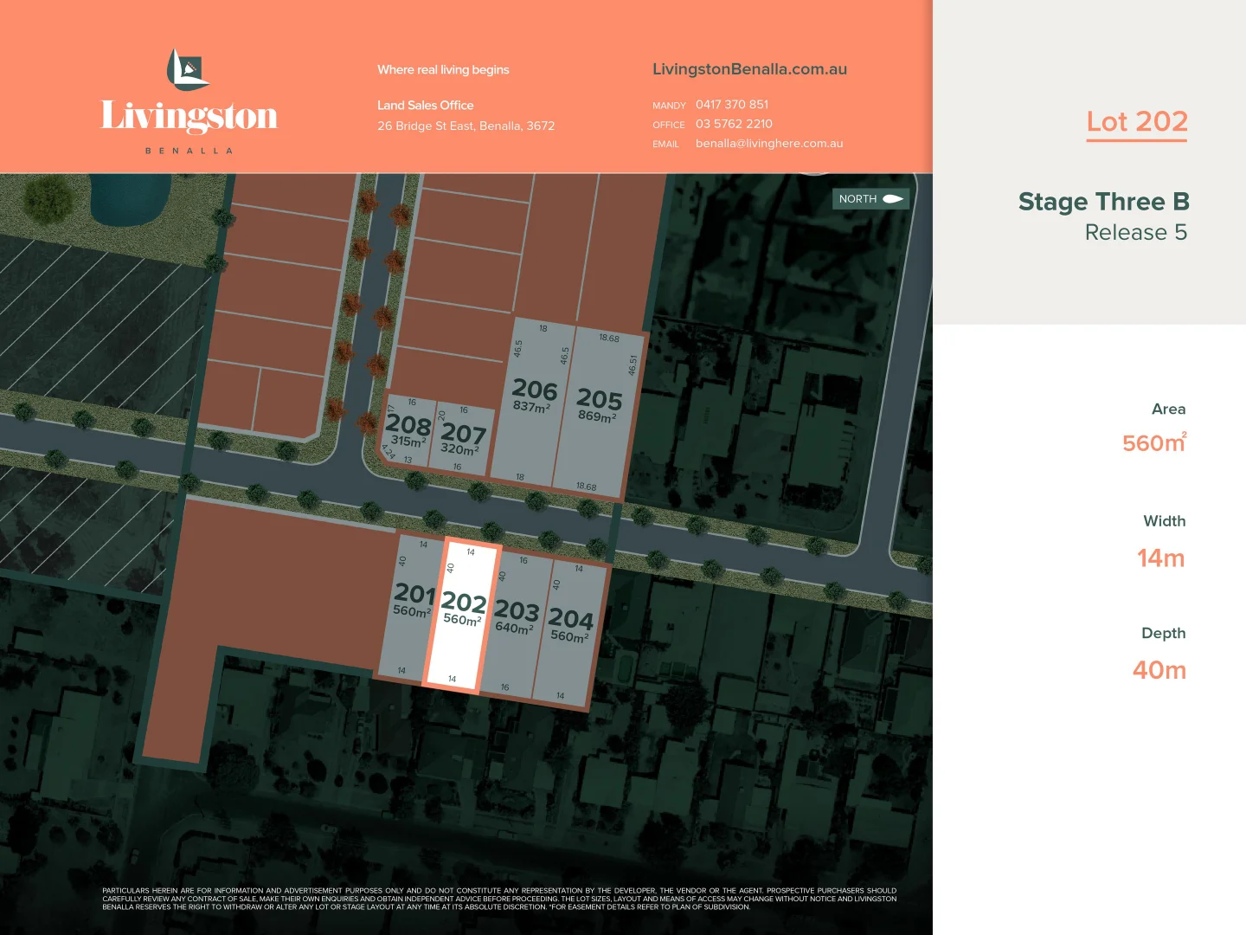The height and width of the screenshot is (935, 1246).
Task: Select Lot 207 with 320m² area
Action: click(x=462, y=439)
